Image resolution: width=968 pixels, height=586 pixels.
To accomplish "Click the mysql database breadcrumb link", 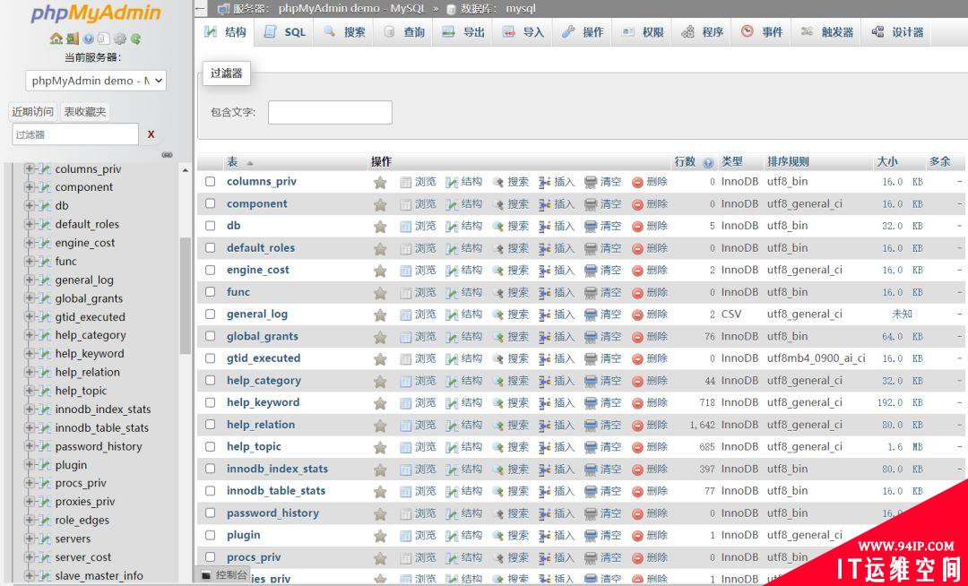I will coord(521,9).
